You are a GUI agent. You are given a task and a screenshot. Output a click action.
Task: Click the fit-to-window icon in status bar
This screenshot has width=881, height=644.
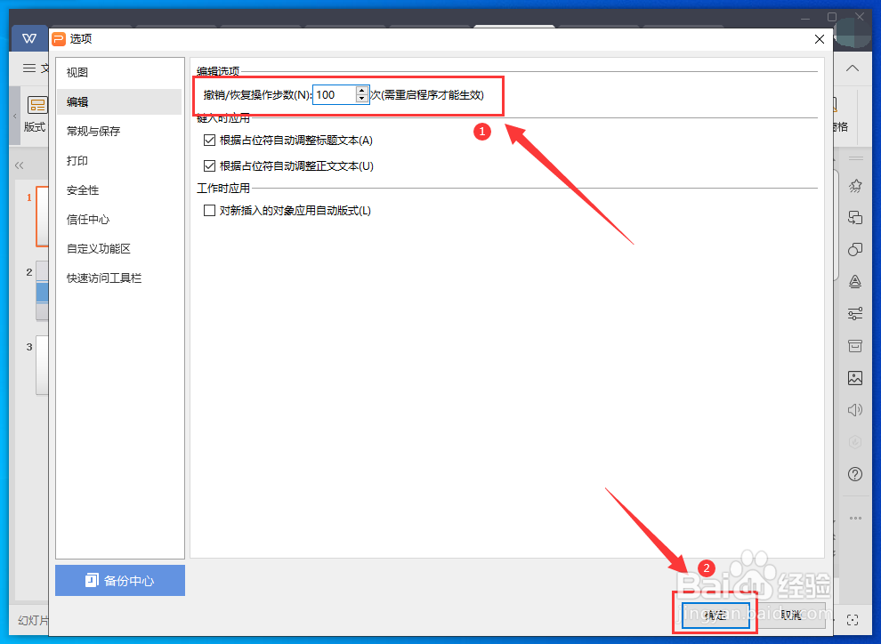(853, 620)
